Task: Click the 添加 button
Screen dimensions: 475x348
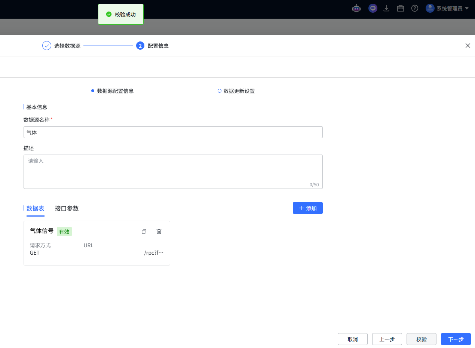Action: click(308, 208)
